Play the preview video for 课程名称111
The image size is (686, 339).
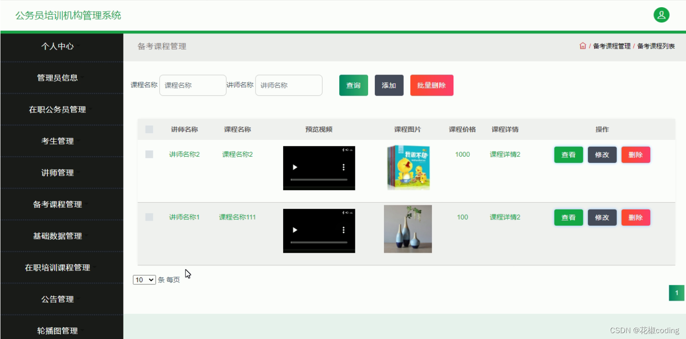[x=296, y=230]
